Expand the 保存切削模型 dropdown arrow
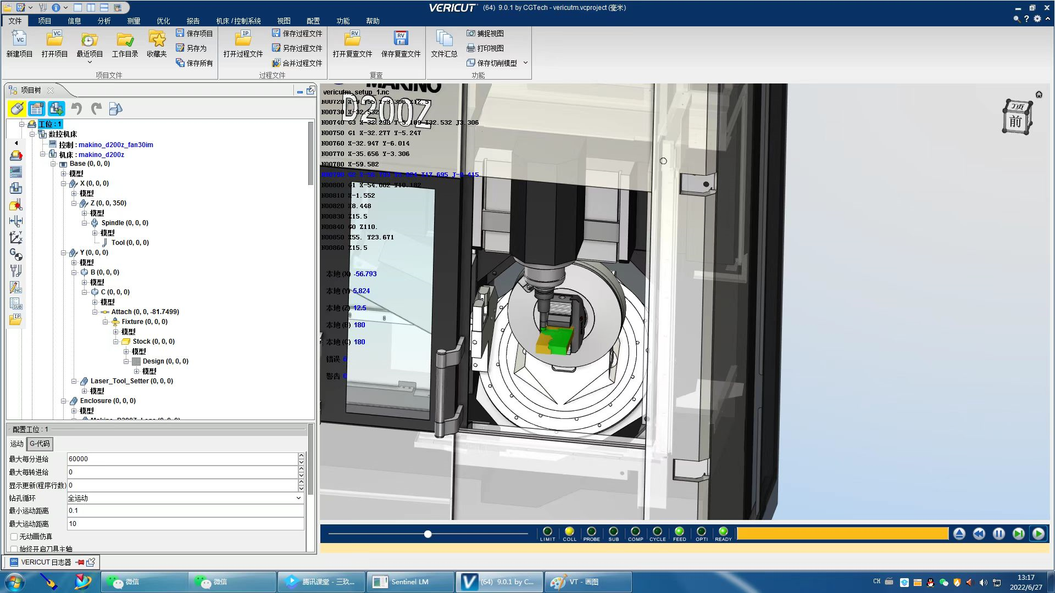The image size is (1055, 593). pyautogui.click(x=525, y=63)
